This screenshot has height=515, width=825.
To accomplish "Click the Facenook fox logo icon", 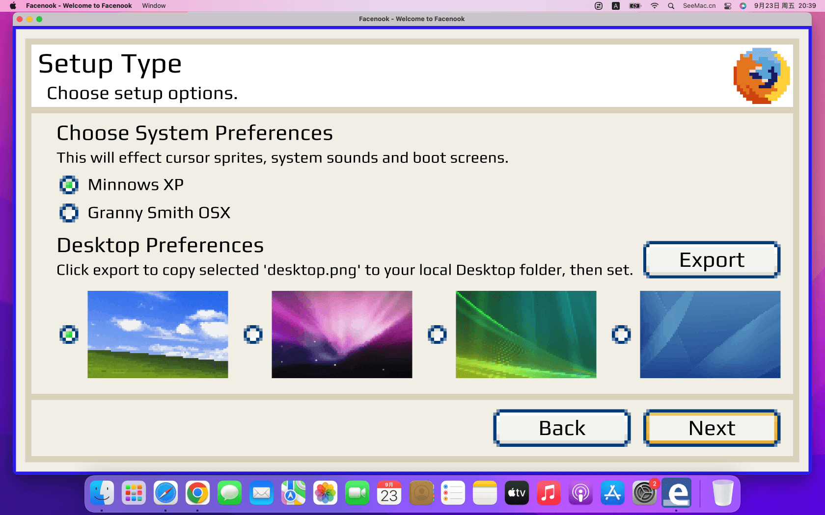I will 761,76.
